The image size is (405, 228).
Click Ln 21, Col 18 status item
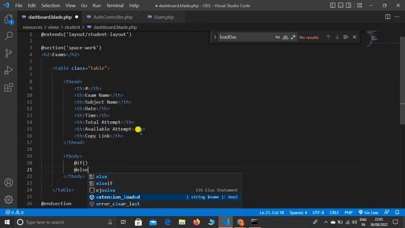(x=271, y=212)
